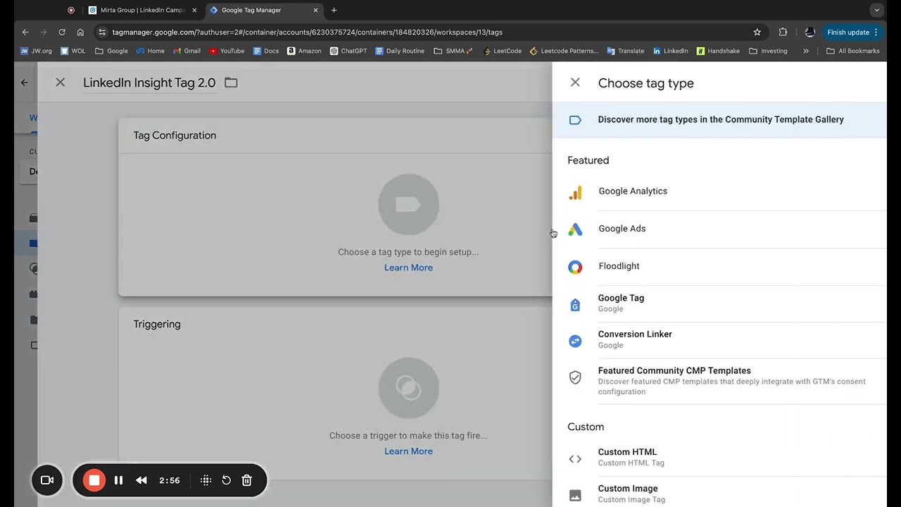Screen dimensions: 901x507
Task: Bookmark this page with star icon
Action: pos(757,32)
